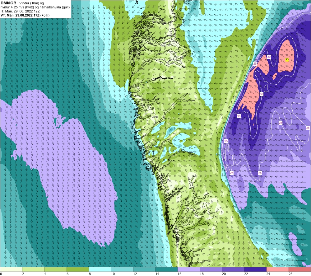Click the '22' tick label on color scale
This screenshot has width=311, height=276.
tap(246, 274)
